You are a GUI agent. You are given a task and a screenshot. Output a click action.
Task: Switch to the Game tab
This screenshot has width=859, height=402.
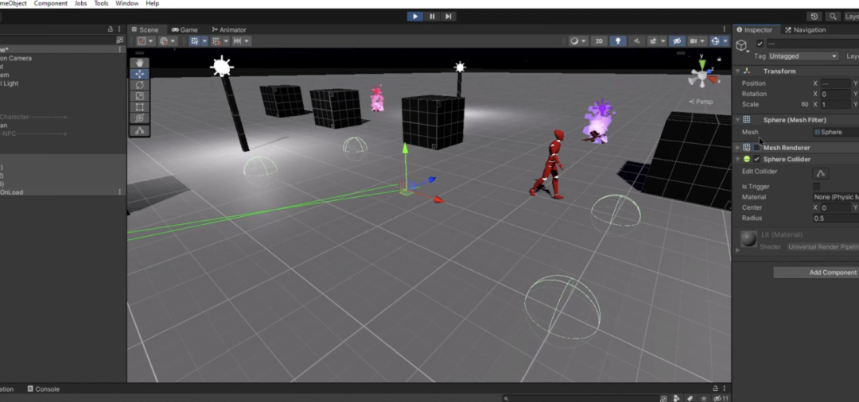pyautogui.click(x=185, y=30)
